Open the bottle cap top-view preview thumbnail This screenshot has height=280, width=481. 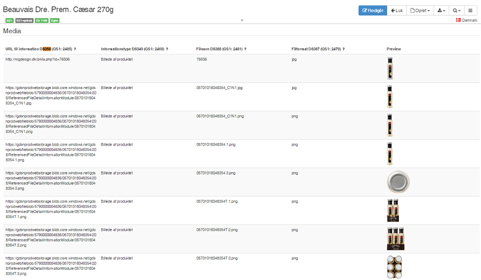coord(398,182)
